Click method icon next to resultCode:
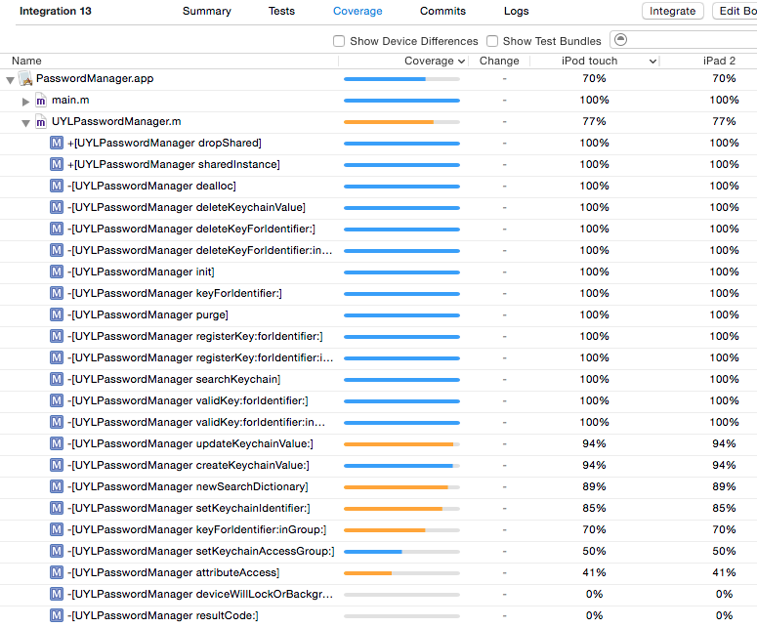 [57, 615]
